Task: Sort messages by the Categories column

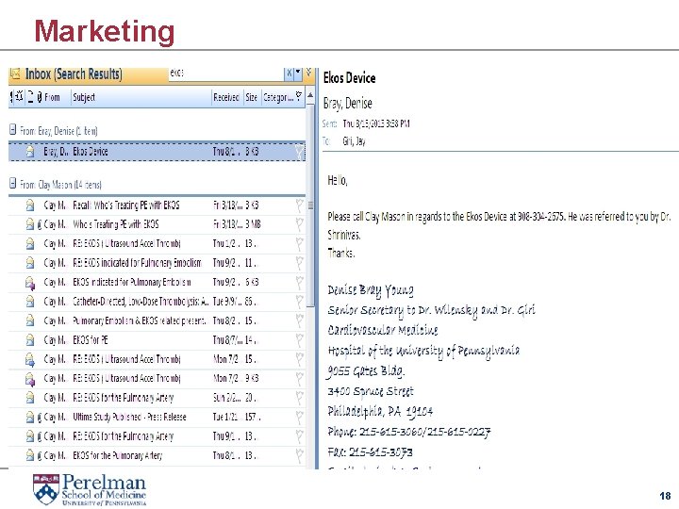Action: (277, 97)
